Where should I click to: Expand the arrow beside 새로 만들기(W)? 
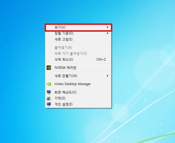point(107,76)
